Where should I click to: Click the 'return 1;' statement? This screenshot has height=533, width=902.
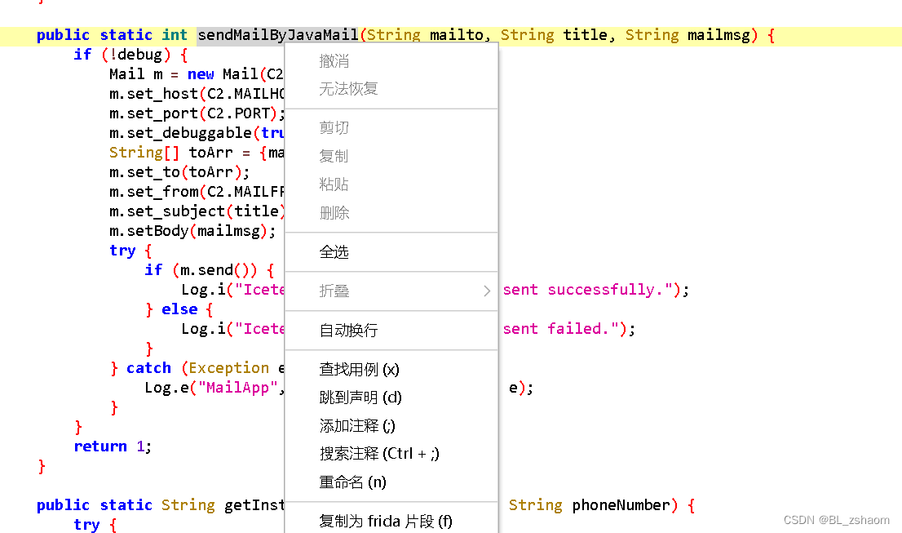tap(113, 446)
